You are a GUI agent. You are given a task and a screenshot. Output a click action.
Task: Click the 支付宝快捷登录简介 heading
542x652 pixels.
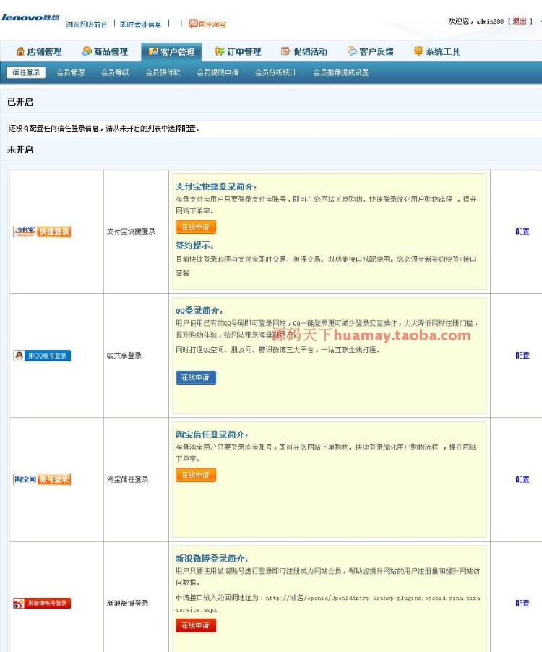pyautogui.click(x=216, y=186)
